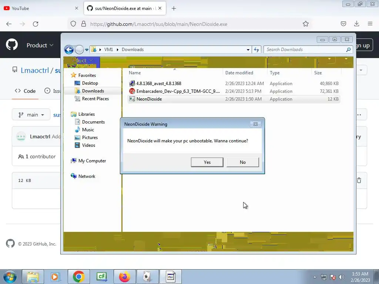The image size is (379, 284).
Task: Click the 1 contributor label
Action: [x=37, y=156]
